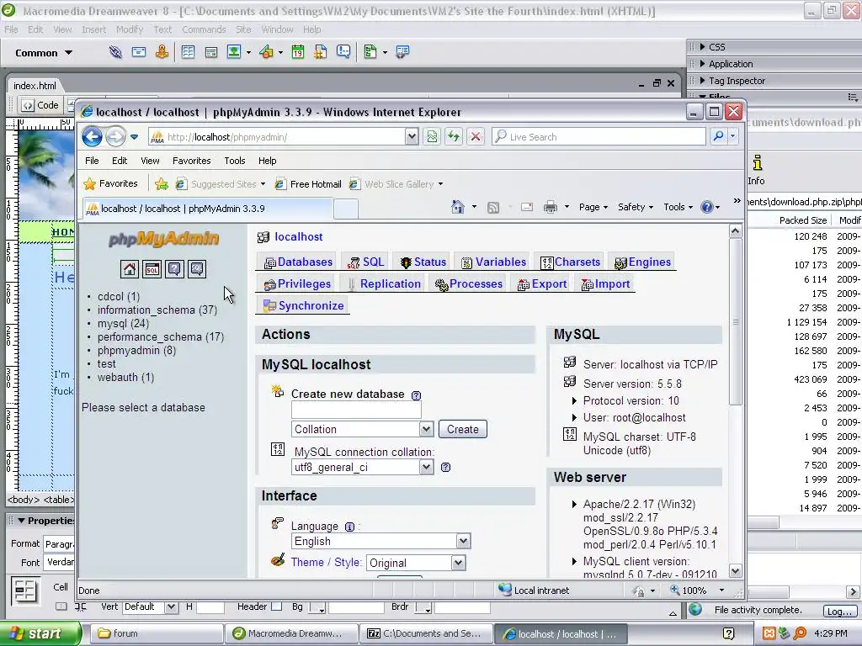Open the Privileges tab in phpMyAdmin
This screenshot has height=646, width=862.
pos(297,284)
